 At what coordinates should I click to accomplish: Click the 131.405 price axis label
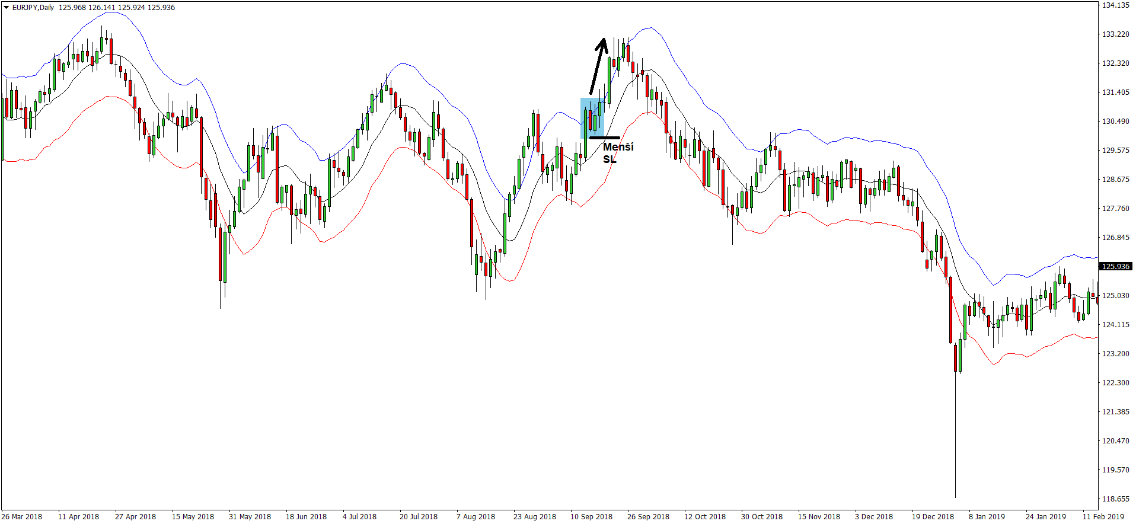tap(1115, 92)
